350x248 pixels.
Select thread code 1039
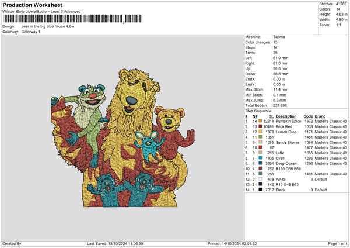pos(309,126)
